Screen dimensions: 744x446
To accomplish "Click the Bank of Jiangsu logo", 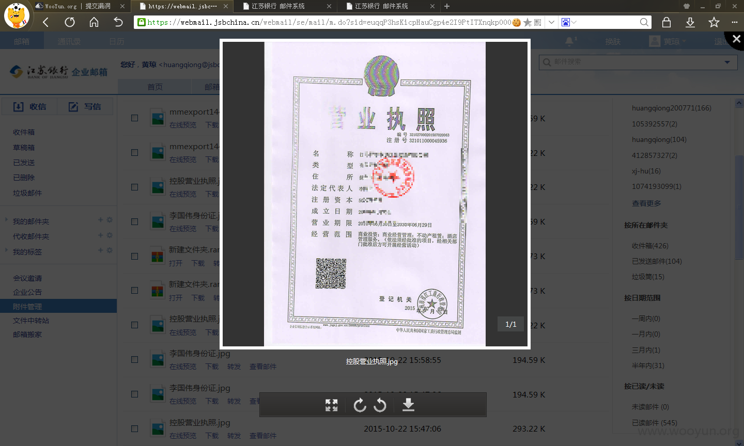I will (58, 71).
